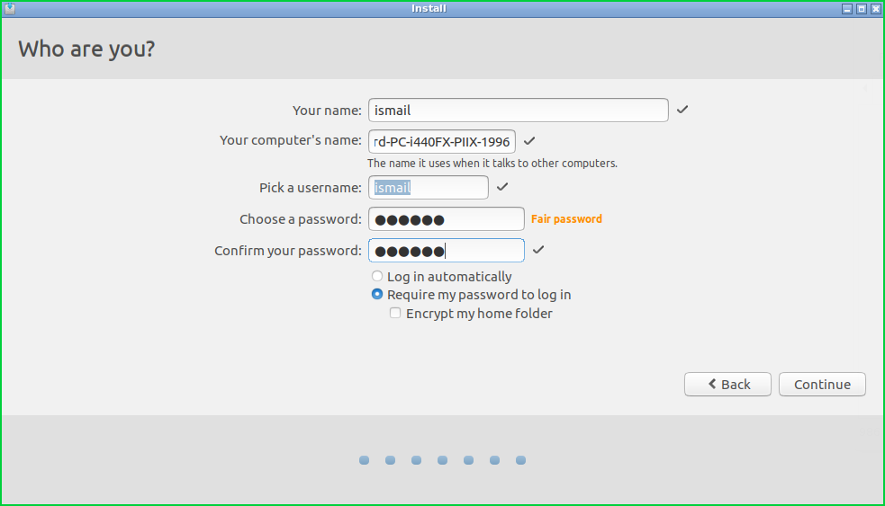Focus the Your name input field
The image size is (885, 506).
click(x=519, y=110)
